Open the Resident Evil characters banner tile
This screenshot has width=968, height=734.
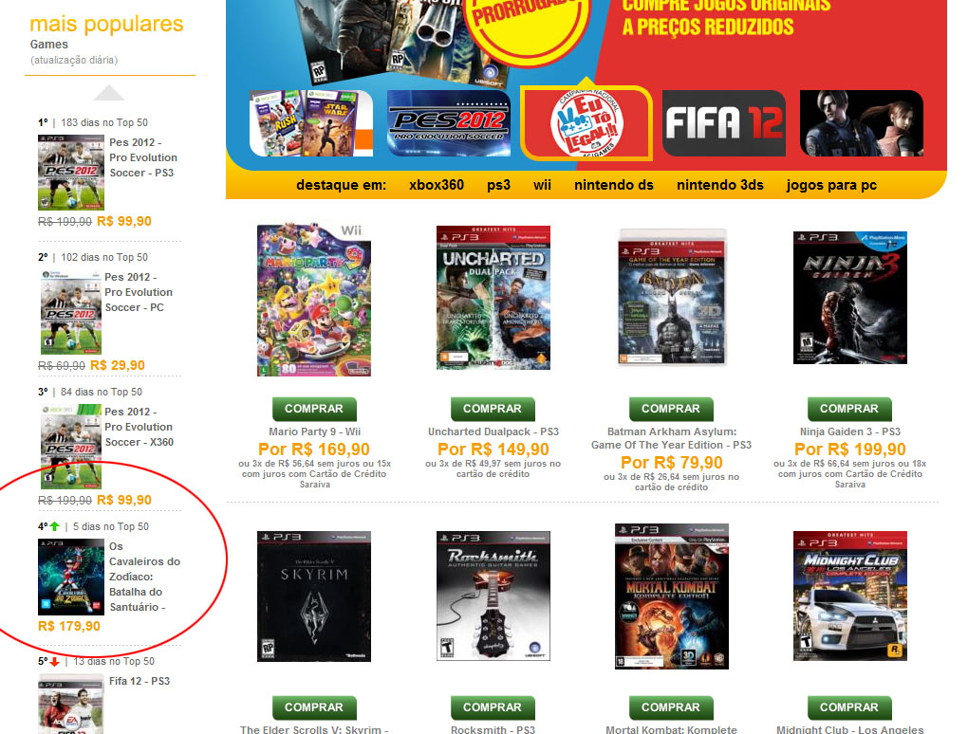[x=862, y=123]
